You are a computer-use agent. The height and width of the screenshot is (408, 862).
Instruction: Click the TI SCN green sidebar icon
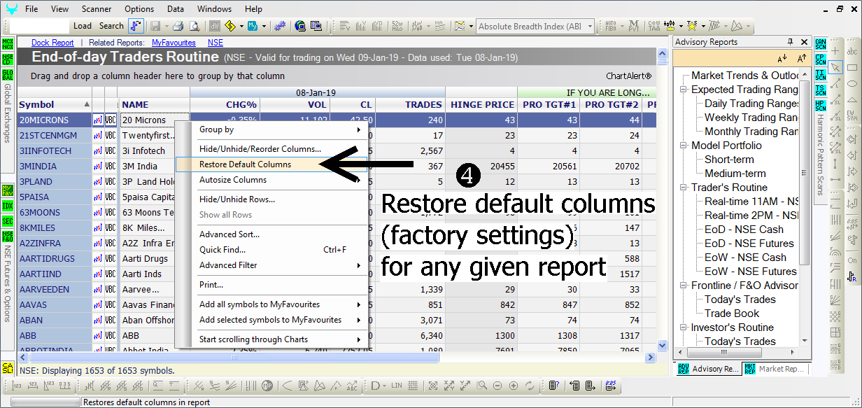coord(821,74)
